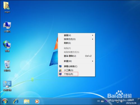Click the keyboard input method tray icon
This screenshot has width=140, height=105.
click(x=102, y=101)
